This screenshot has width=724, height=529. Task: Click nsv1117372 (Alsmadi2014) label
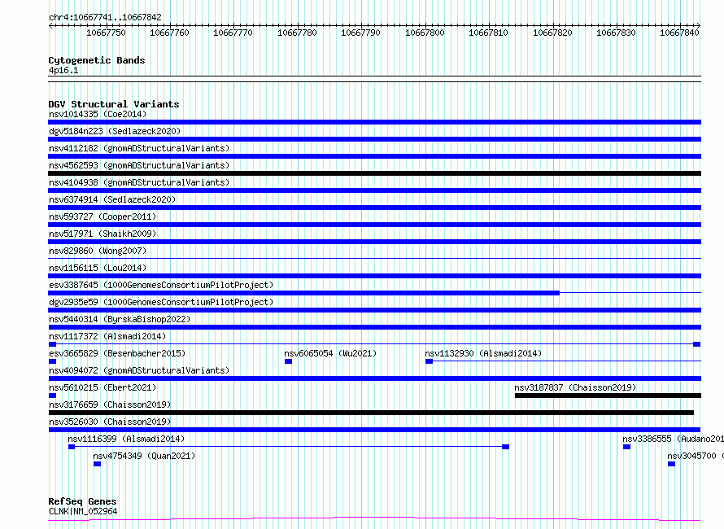(x=107, y=336)
